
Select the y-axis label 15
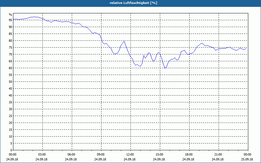(x=10, y=130)
